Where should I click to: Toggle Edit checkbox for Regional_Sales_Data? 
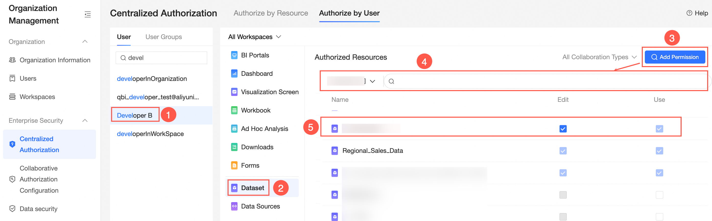(563, 151)
